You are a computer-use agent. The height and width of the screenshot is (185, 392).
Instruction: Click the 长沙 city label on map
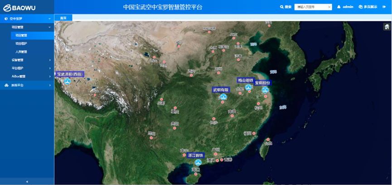click(214, 123)
